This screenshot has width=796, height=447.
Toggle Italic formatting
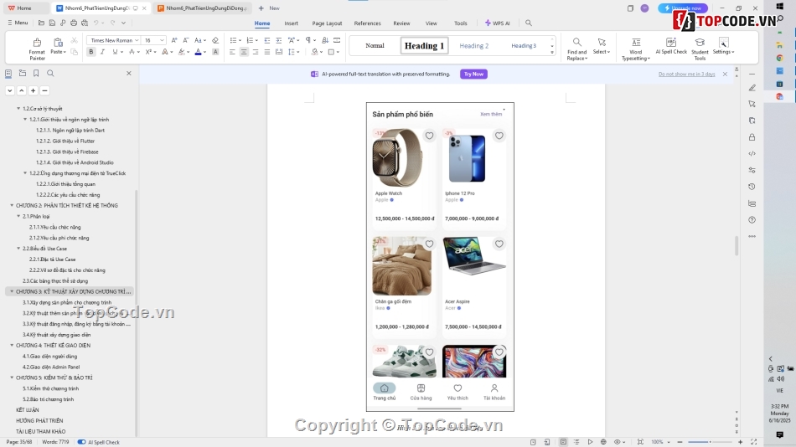[x=102, y=52]
